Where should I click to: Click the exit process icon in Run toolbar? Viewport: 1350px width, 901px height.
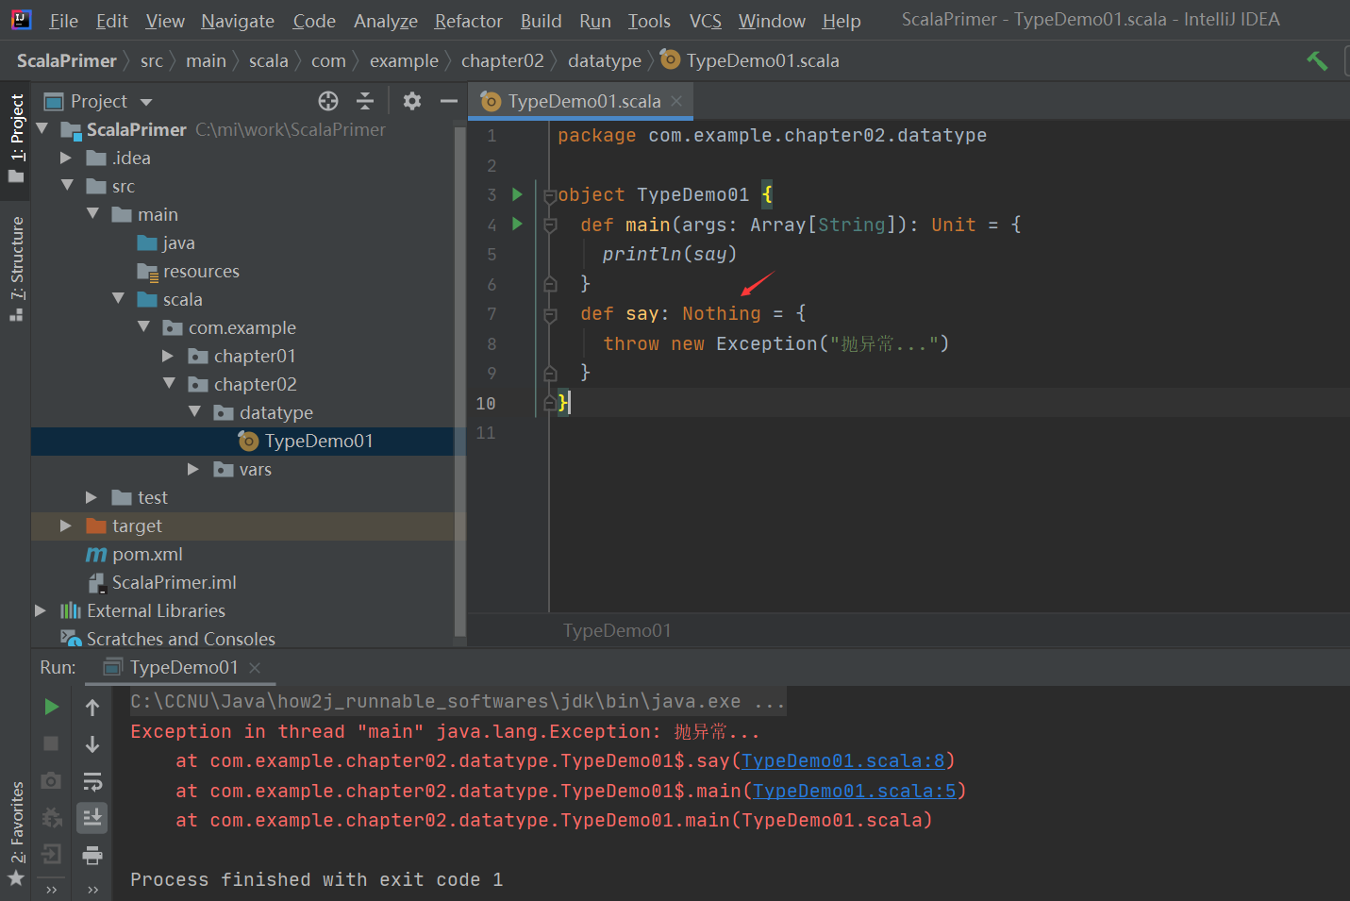(x=52, y=855)
